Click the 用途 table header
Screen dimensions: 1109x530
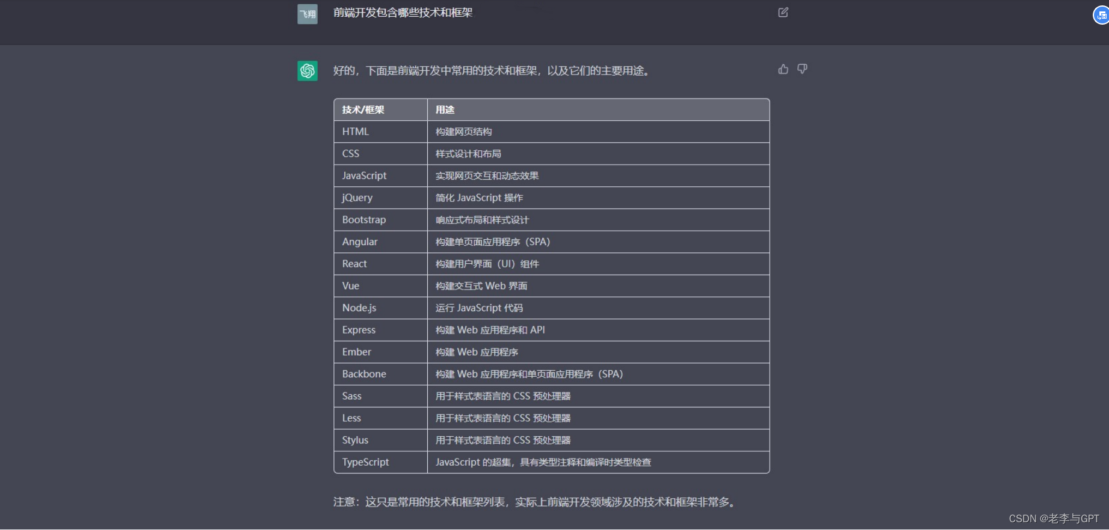(599, 110)
